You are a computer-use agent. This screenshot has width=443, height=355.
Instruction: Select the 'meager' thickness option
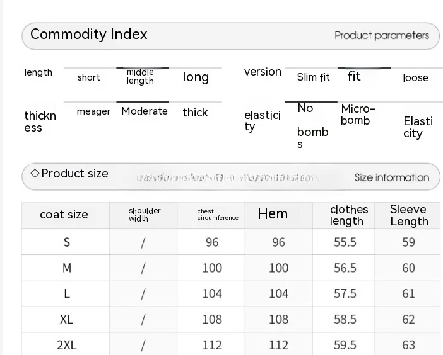(93, 111)
